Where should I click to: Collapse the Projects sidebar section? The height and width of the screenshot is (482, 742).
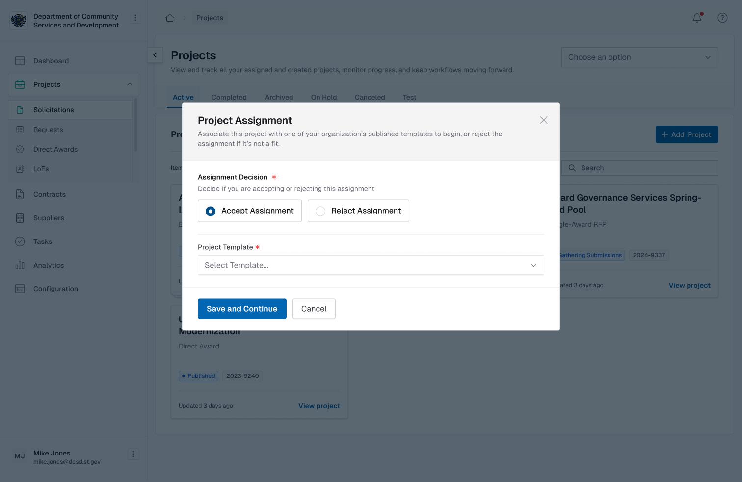tap(130, 84)
